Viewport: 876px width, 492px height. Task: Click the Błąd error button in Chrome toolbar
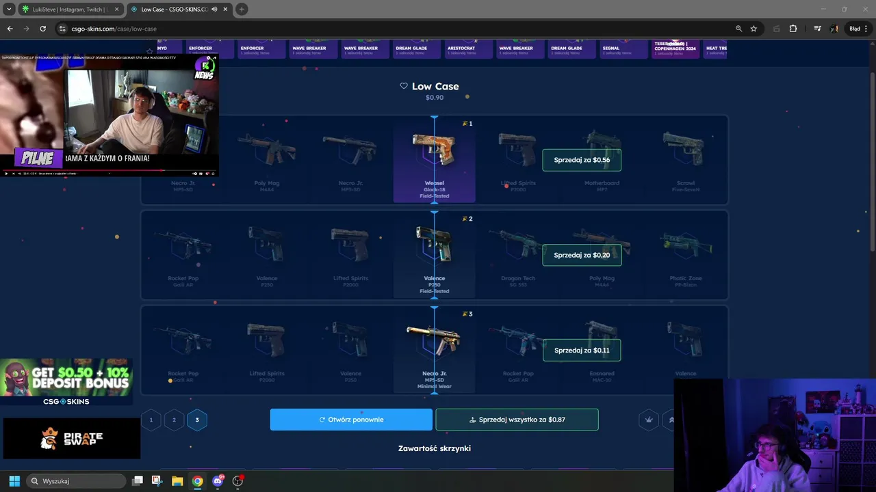[x=857, y=29]
